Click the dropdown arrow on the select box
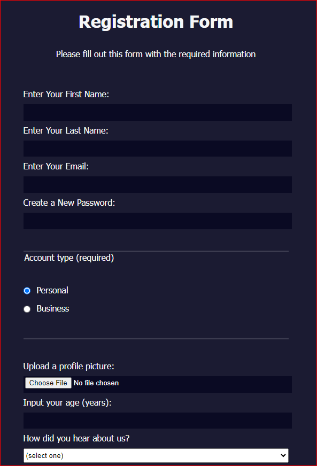The image size is (317, 466). [282, 455]
